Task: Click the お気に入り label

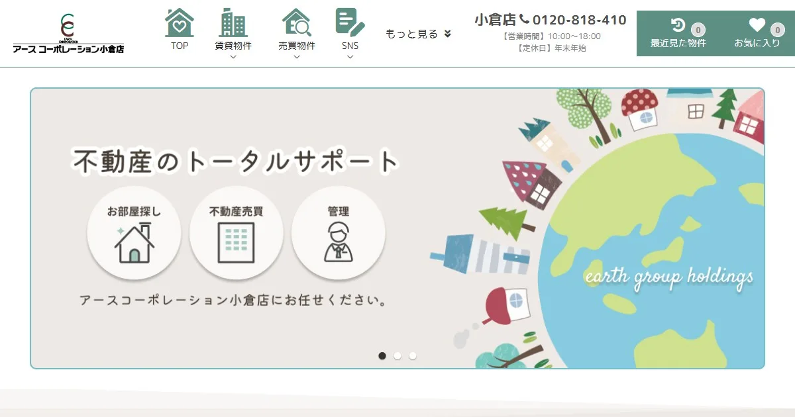Action: coord(757,43)
